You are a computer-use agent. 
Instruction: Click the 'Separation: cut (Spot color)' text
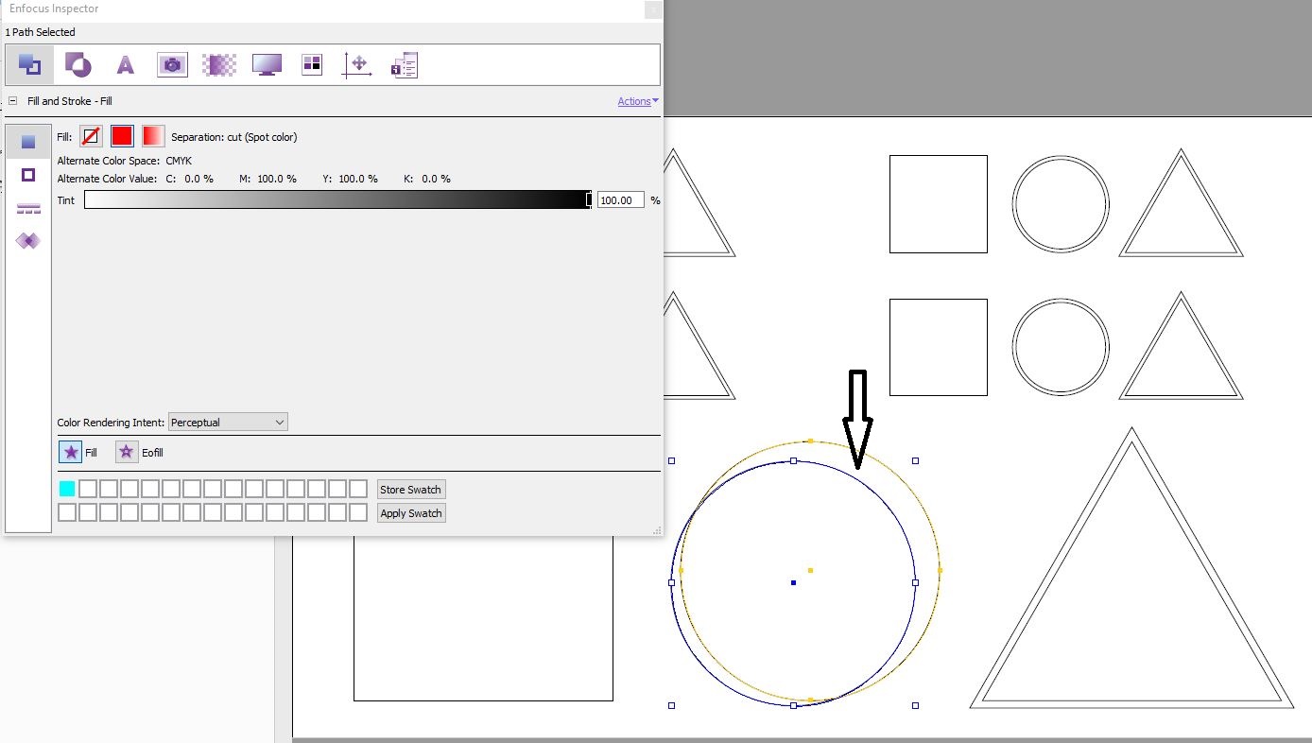point(234,137)
